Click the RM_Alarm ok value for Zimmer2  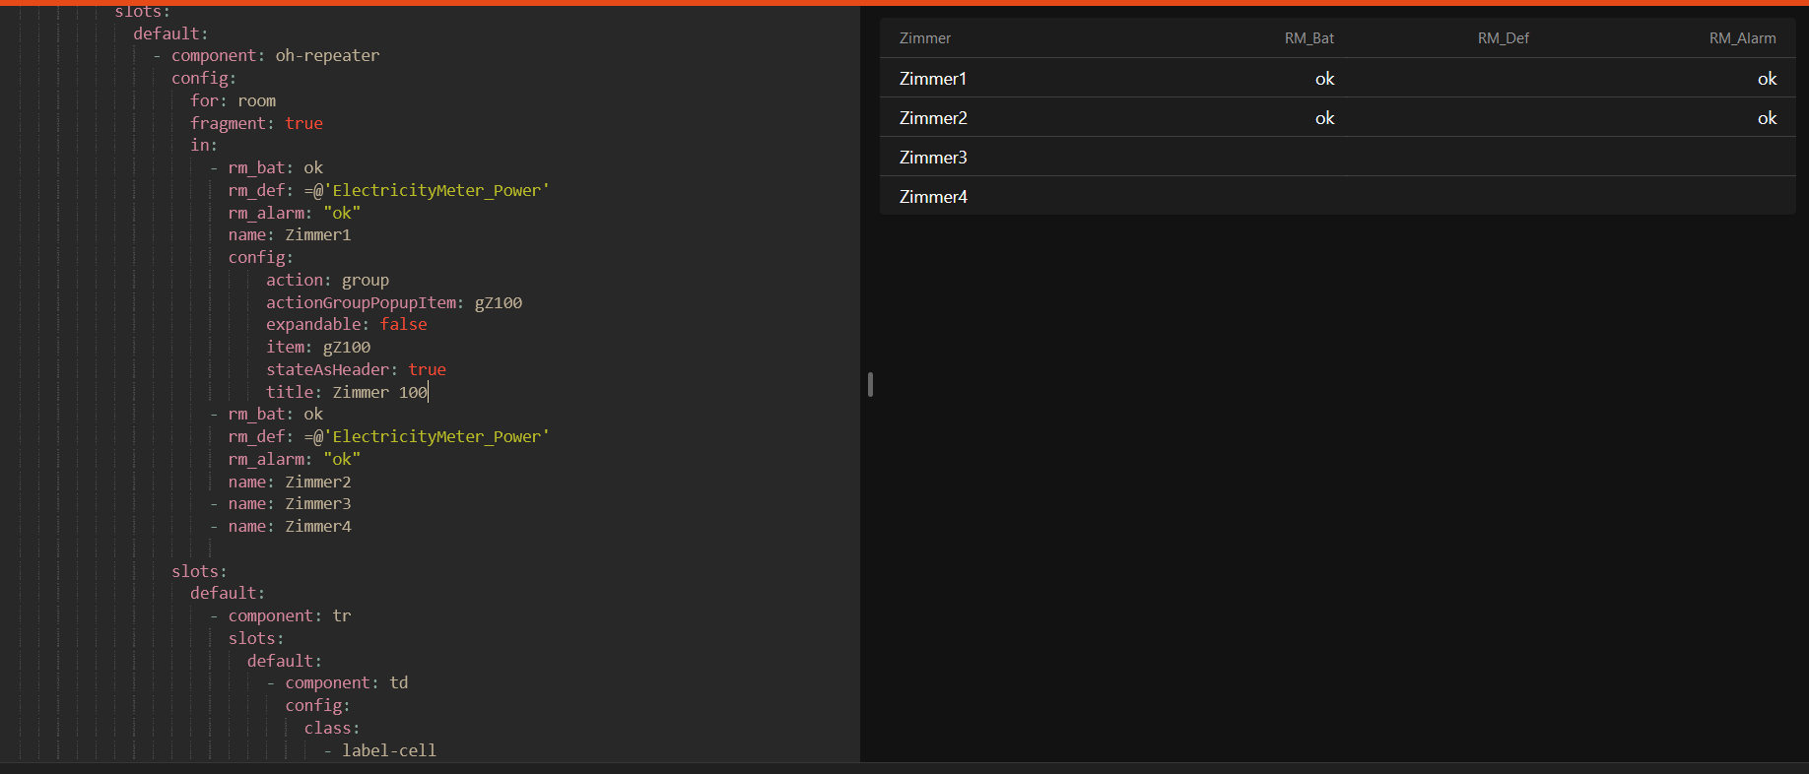[x=1767, y=118]
